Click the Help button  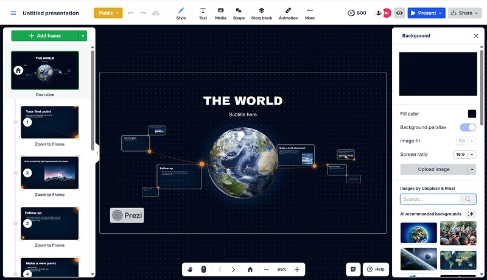[x=376, y=270]
